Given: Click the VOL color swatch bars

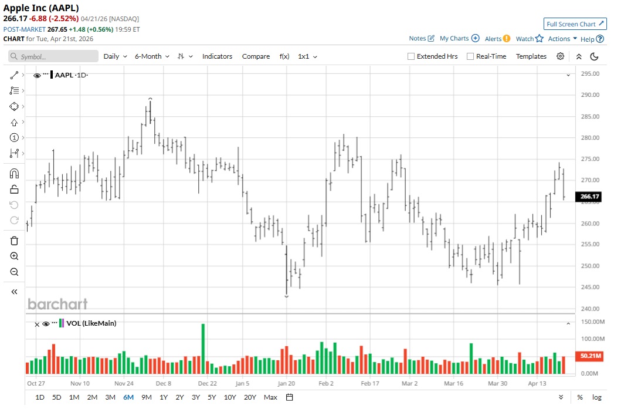Looking at the screenshot, I should point(61,323).
